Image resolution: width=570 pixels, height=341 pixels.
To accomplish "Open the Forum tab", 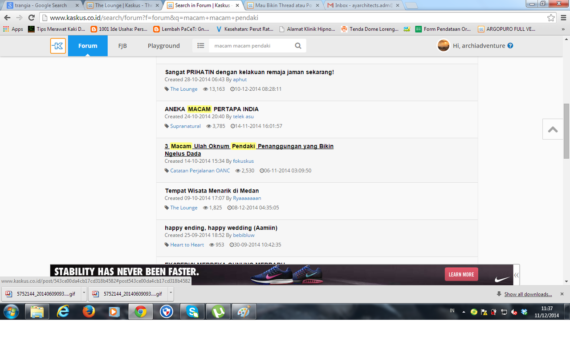I will point(88,46).
